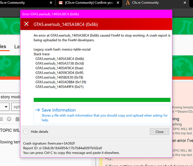Open the category dropdown arrow below the title field

(x=6, y=107)
